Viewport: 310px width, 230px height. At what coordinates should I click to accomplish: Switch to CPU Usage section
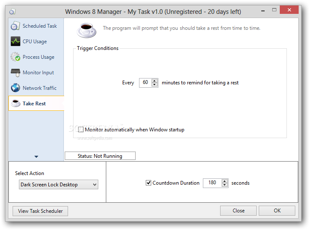[x=36, y=41]
